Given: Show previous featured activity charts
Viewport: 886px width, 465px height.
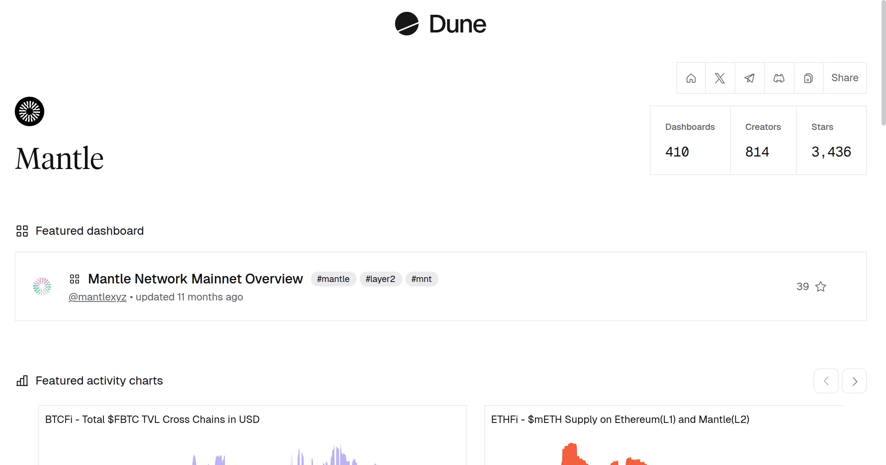Looking at the screenshot, I should (826, 381).
